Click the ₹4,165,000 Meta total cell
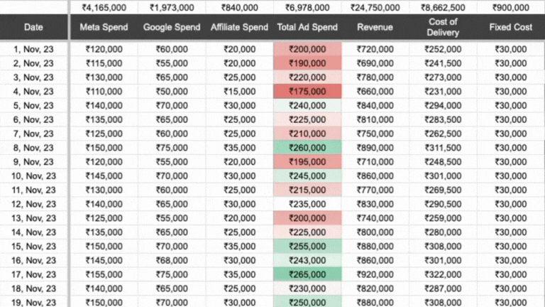 tap(104, 8)
